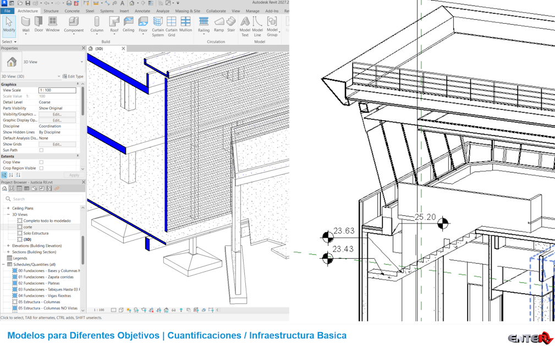This screenshot has height=346, width=555.
Task: Expand Elevations (Building Elevation) node
Action: (8, 245)
